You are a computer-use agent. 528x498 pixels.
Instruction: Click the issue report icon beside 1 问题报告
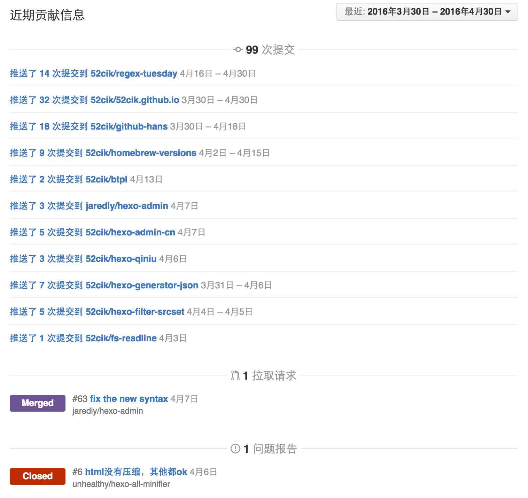[x=235, y=449]
